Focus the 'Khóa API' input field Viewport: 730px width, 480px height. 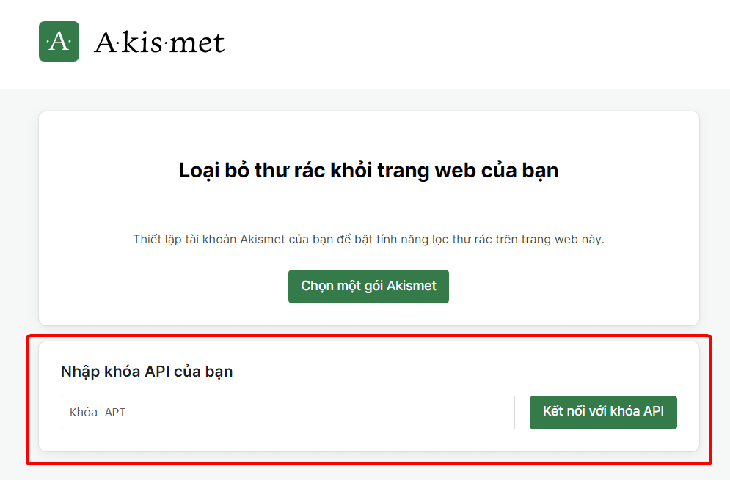coord(288,412)
